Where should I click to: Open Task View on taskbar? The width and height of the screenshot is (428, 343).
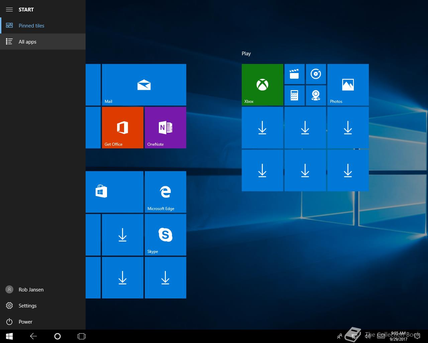coord(82,336)
